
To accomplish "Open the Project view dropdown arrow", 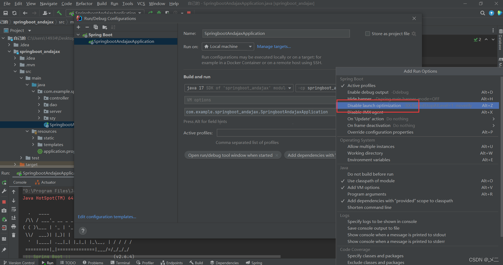I will coord(29,31).
